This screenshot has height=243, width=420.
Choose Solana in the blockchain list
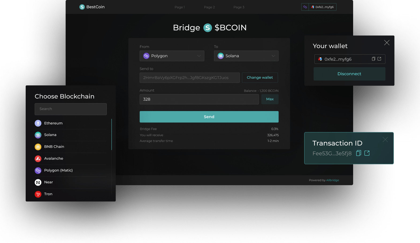(71, 135)
